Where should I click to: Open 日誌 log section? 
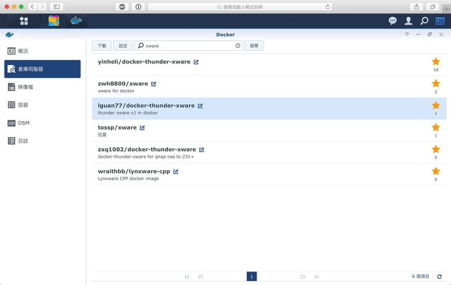point(43,141)
